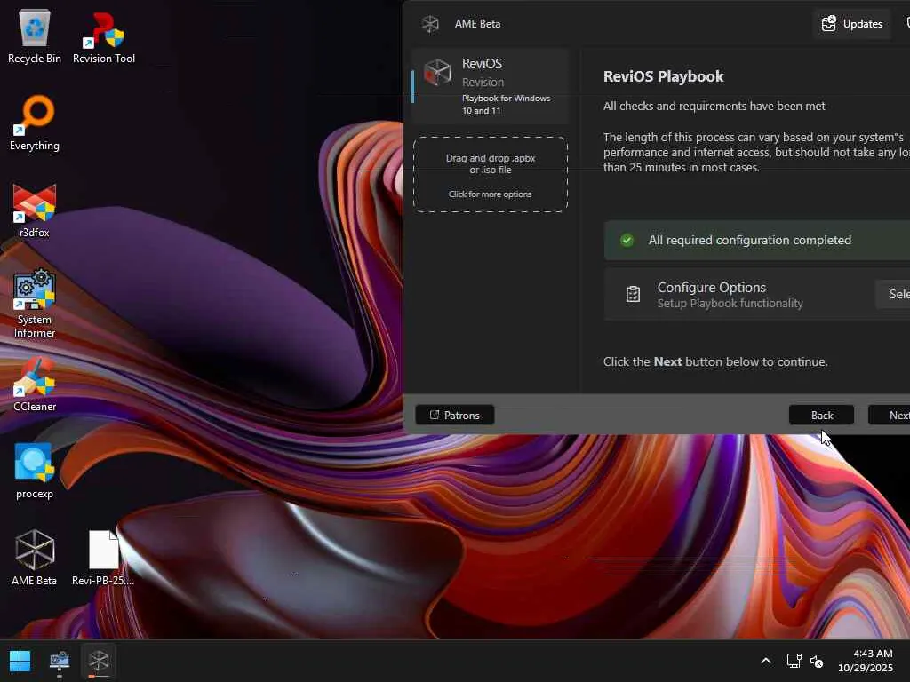Select the Revi-PB-25 playbook file
The width and height of the screenshot is (910, 682).
pyautogui.click(x=103, y=558)
